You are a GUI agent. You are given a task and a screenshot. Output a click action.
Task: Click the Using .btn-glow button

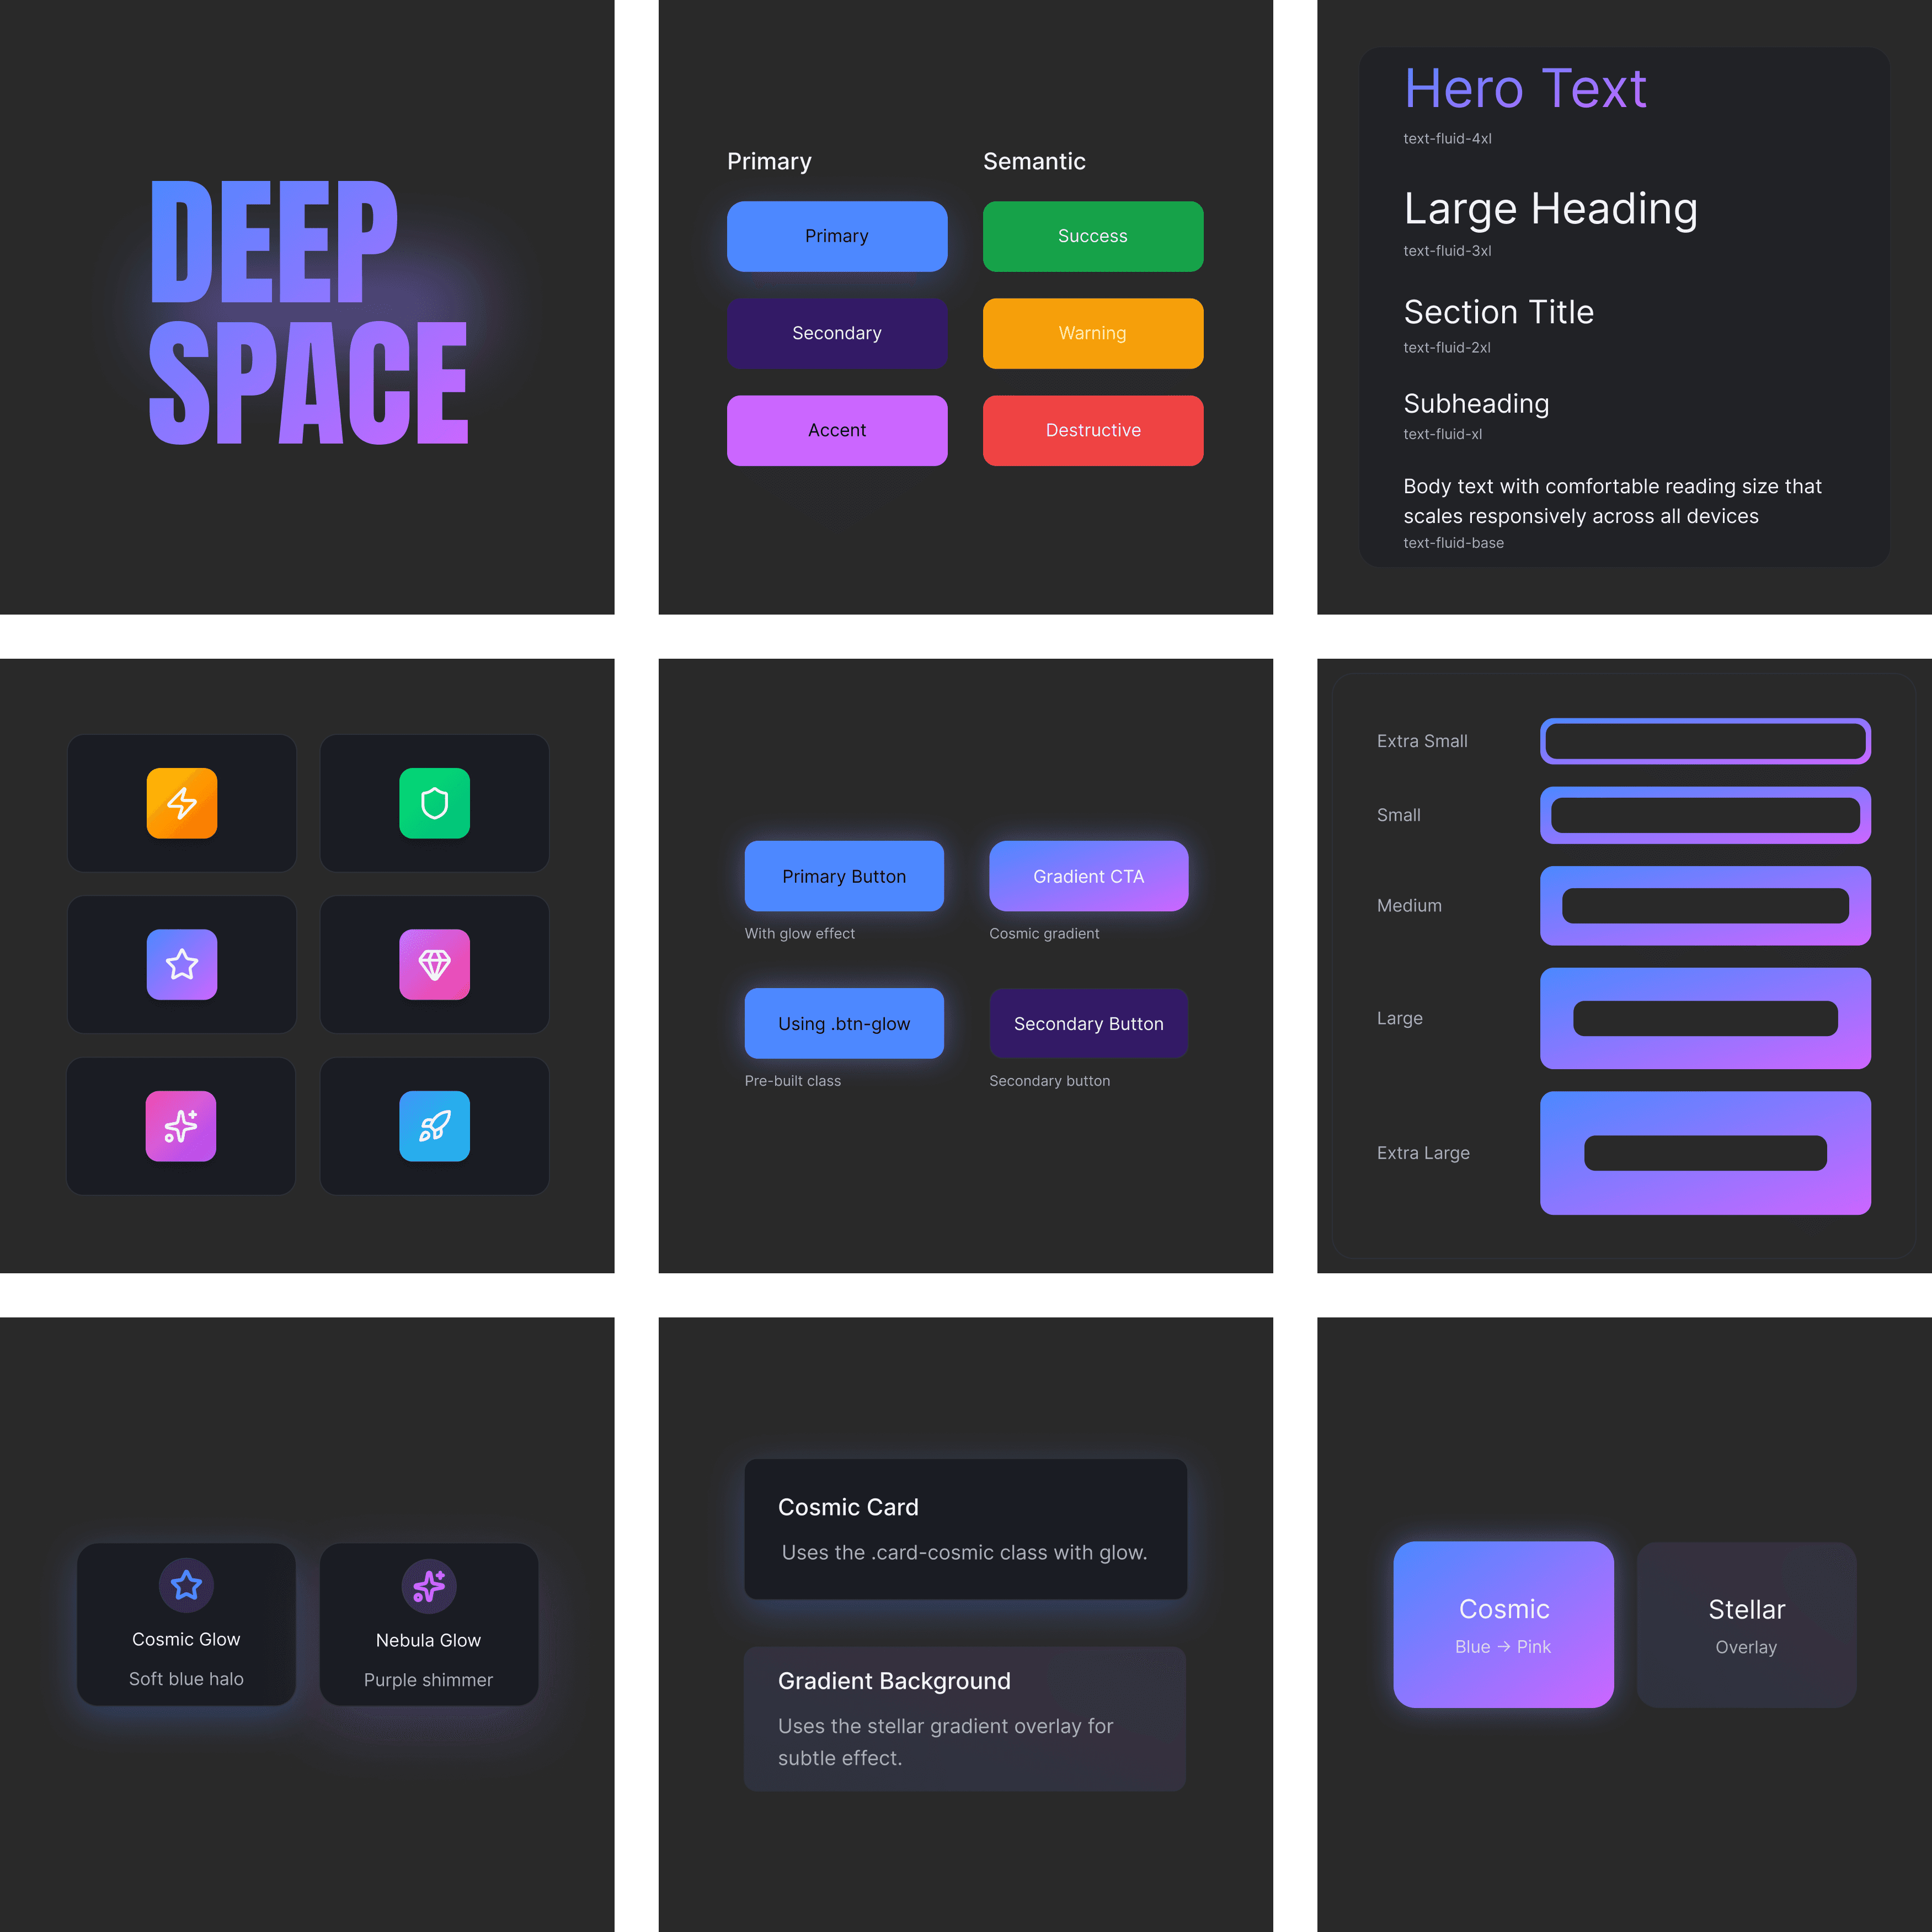coord(843,1023)
